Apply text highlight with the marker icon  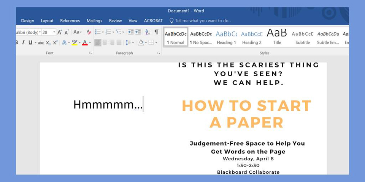click(75, 42)
